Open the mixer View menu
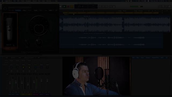The width and height of the screenshot is (172, 97). click(20, 57)
